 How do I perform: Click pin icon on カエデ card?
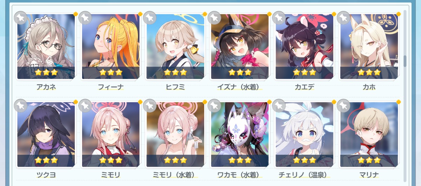tap(279, 17)
